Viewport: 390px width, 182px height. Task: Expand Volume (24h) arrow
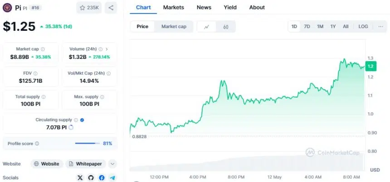[107, 49]
